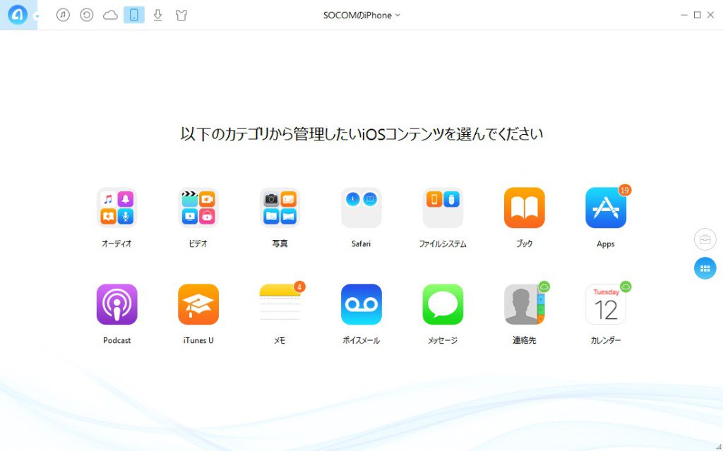Click the ファイルシステム label text

pos(443,243)
